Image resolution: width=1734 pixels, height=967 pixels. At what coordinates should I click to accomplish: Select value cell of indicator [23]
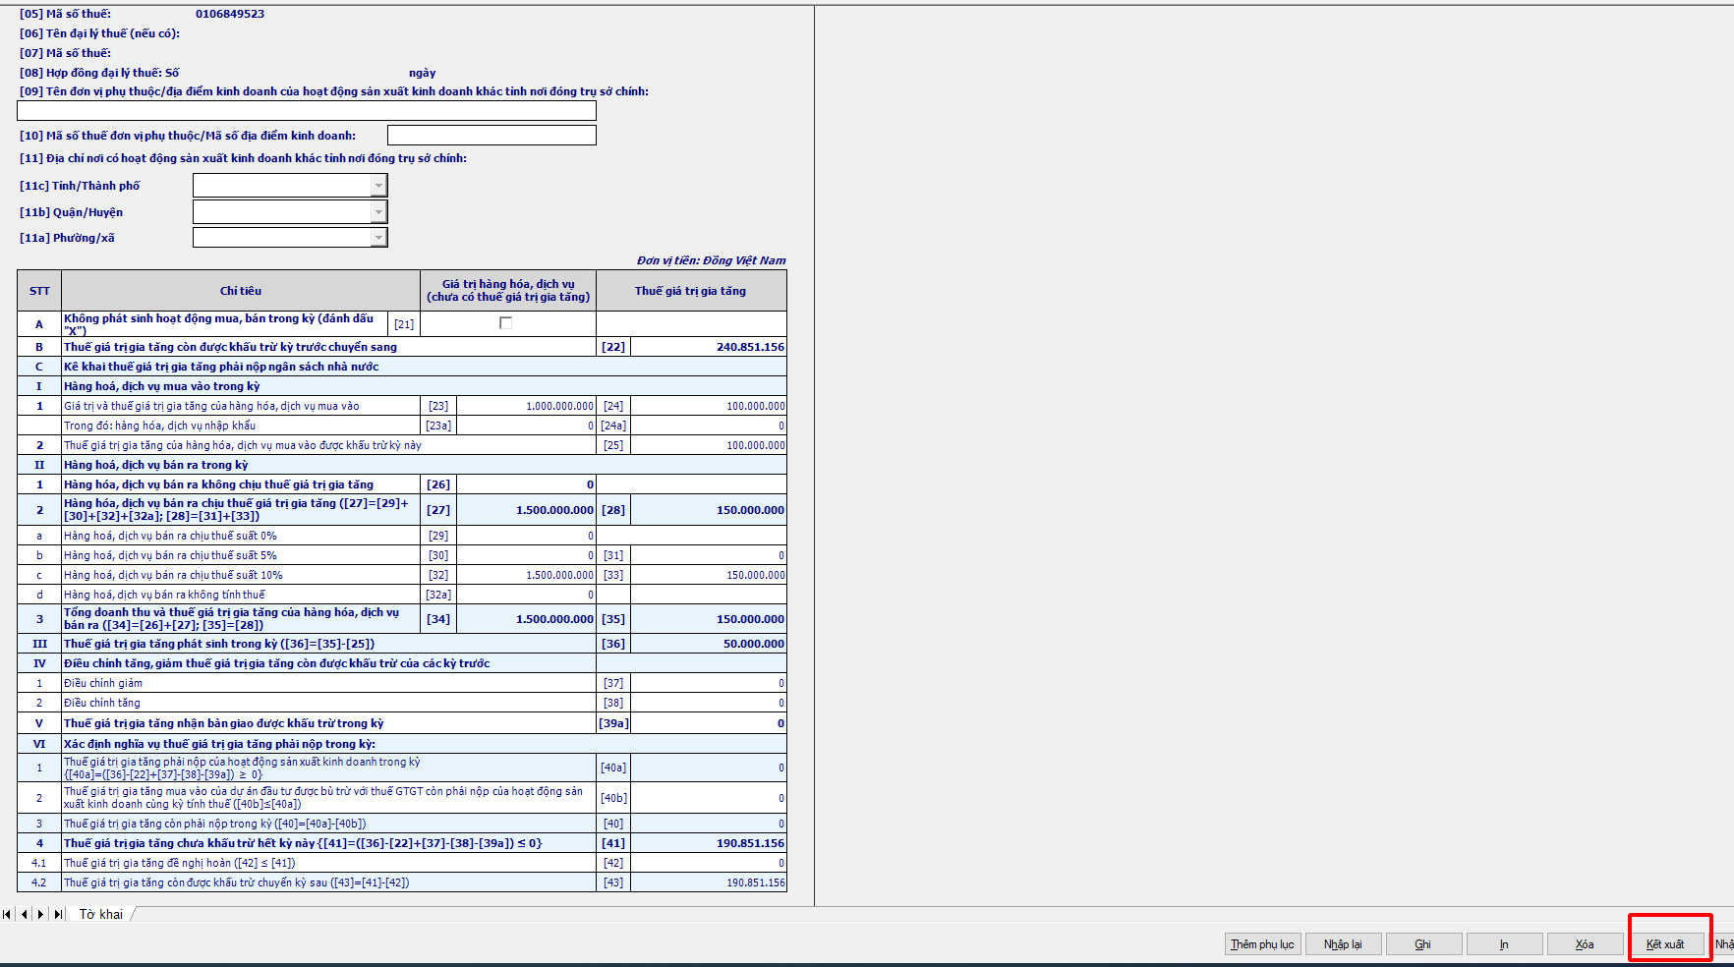pyautogui.click(x=526, y=406)
